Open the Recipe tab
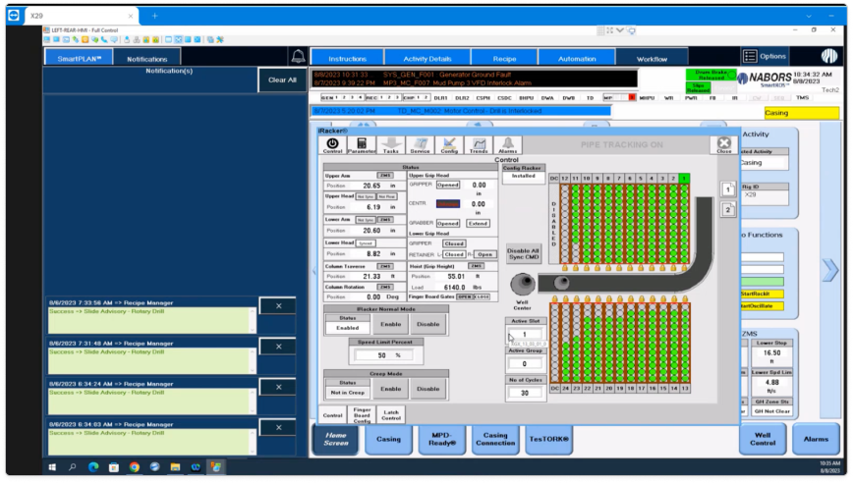The image size is (853, 483). [504, 59]
